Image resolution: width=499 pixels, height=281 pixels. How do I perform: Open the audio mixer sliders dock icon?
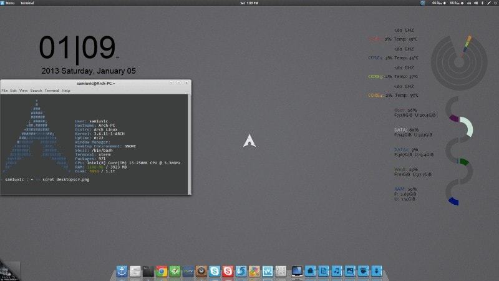coord(281,272)
